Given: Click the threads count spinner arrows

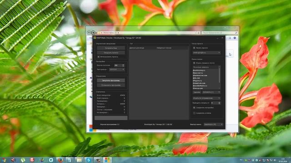Looking at the screenshot, I should point(123,65).
